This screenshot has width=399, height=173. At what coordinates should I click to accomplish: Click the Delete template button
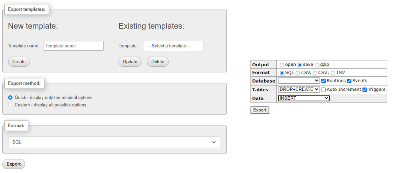(x=157, y=62)
